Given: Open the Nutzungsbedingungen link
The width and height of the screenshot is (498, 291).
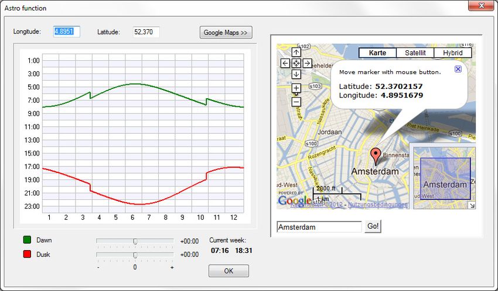Looking at the screenshot, I should pyautogui.click(x=378, y=205).
